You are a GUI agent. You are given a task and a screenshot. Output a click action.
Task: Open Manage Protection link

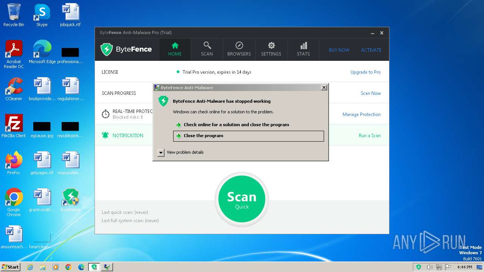[361, 114]
